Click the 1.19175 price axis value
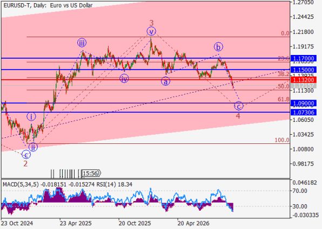The height and width of the screenshot is (229, 322). (303, 47)
